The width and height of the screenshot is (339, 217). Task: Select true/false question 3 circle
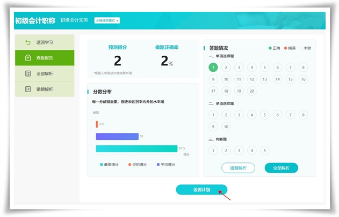(x=239, y=151)
